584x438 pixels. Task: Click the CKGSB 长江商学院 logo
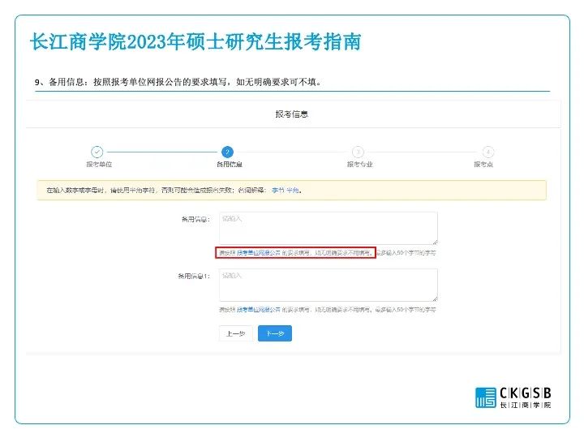[x=513, y=397]
